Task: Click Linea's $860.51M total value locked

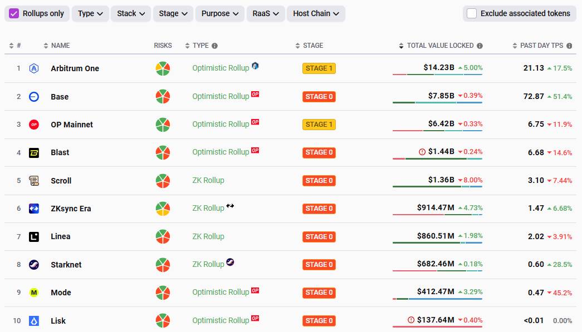Action: tap(436, 236)
